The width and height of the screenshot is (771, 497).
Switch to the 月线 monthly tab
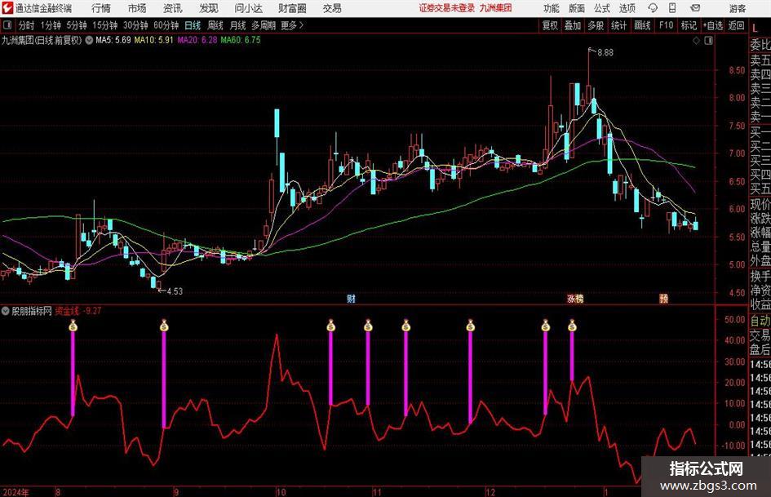coord(238,25)
